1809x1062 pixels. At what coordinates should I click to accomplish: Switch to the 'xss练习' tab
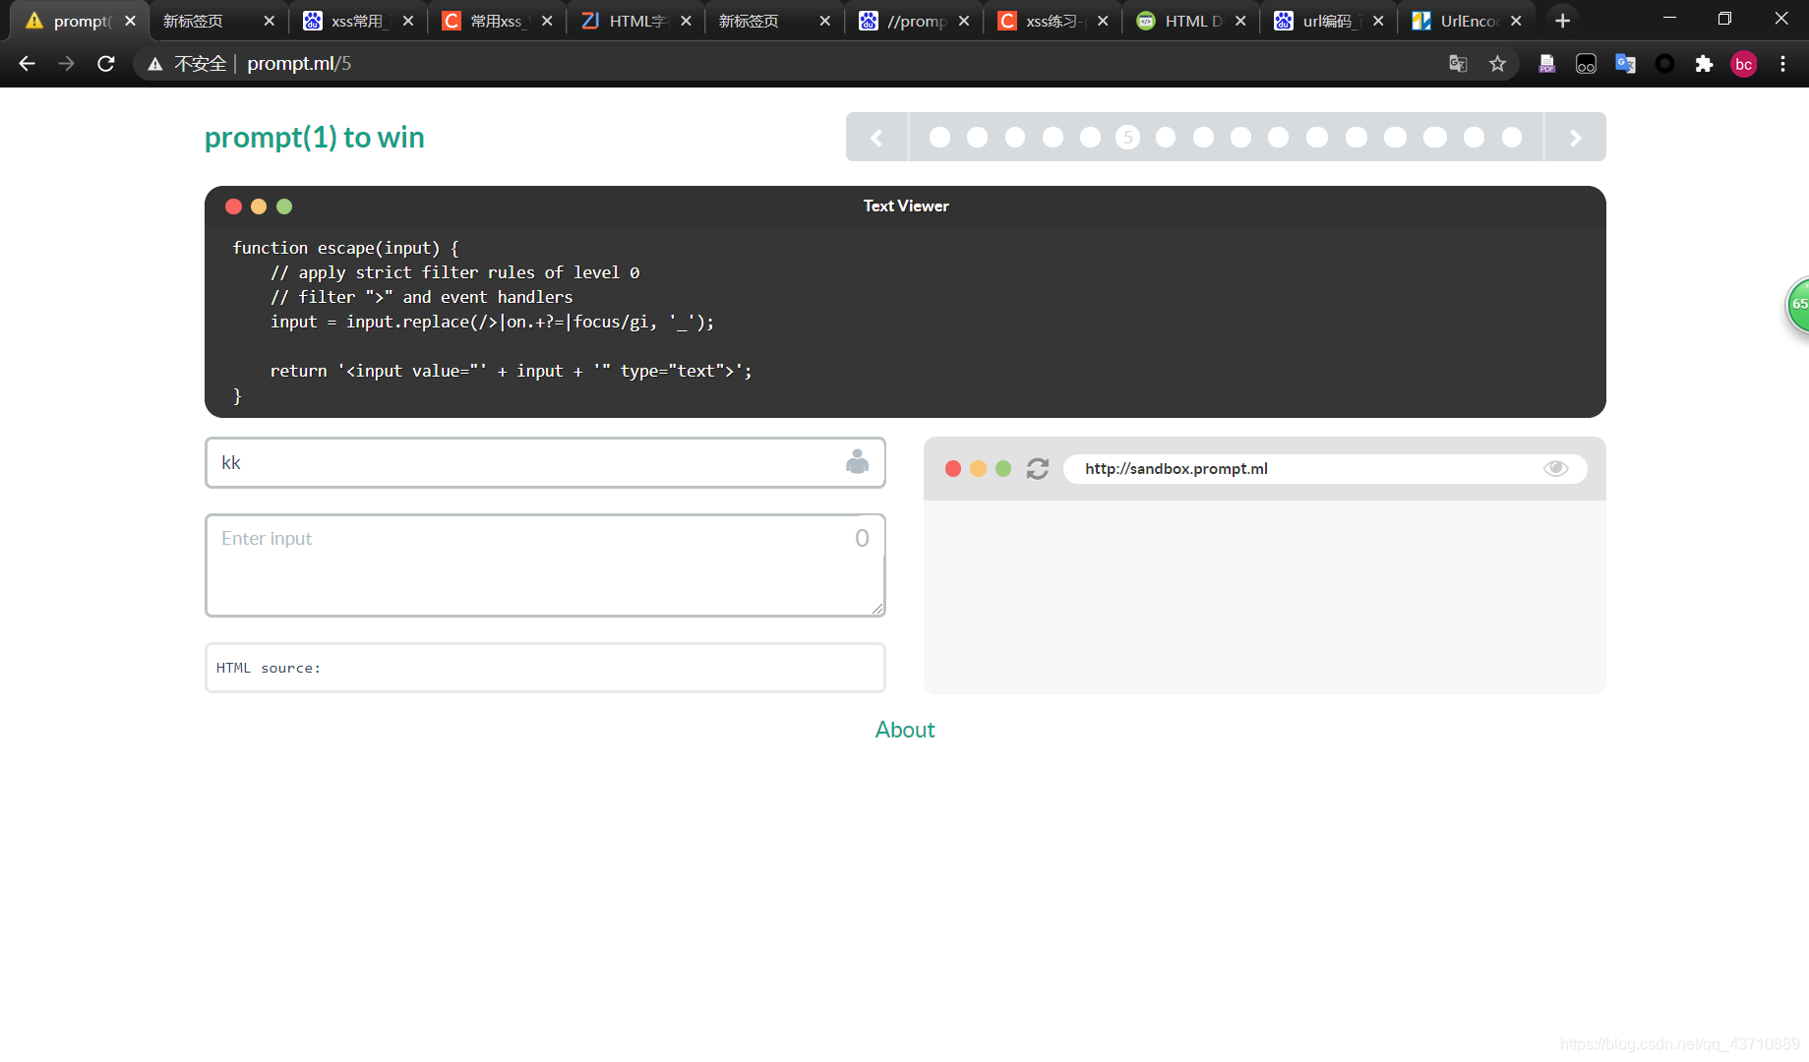tap(1051, 21)
